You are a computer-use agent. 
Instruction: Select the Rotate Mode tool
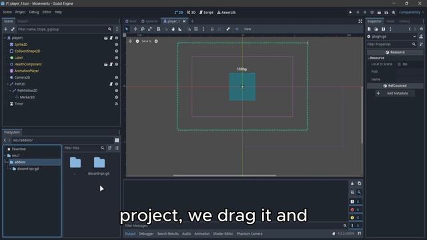coord(143,29)
